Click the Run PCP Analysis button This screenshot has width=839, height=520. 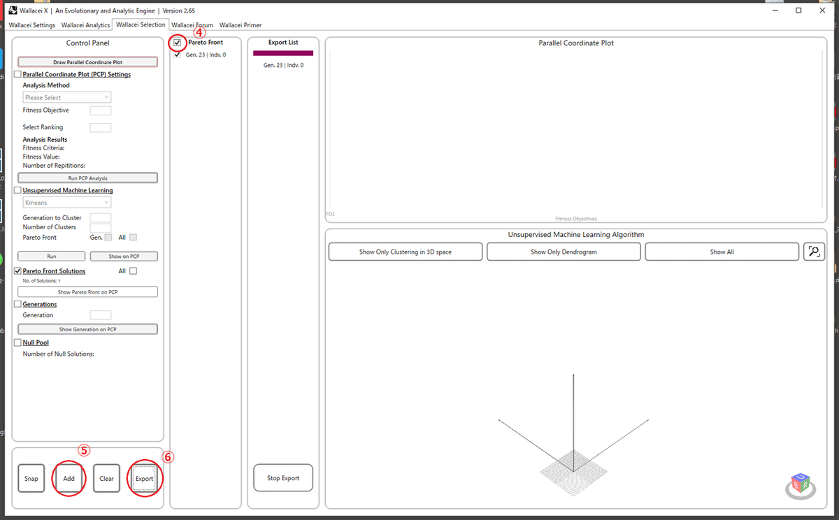[x=87, y=178]
